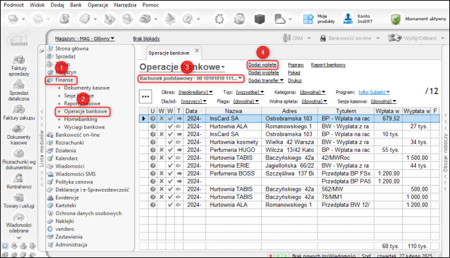Click the Moje produkty toolbar icon
The image size is (450, 258).
click(309, 19)
